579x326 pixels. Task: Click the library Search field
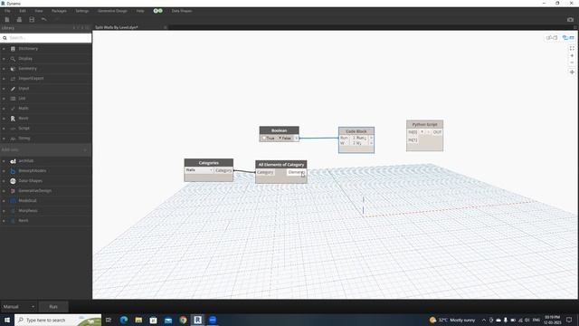pyautogui.click(x=46, y=38)
